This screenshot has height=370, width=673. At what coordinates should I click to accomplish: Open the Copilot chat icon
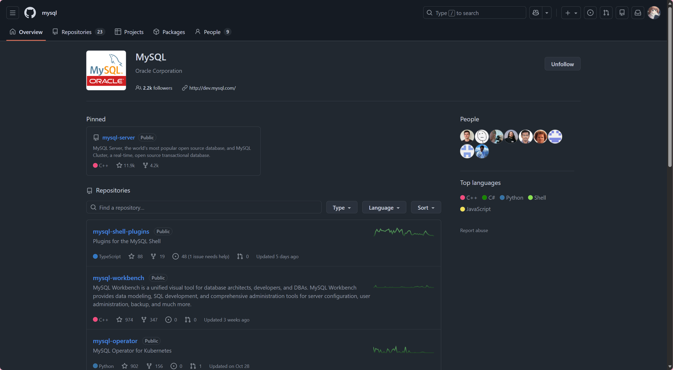pyautogui.click(x=536, y=13)
